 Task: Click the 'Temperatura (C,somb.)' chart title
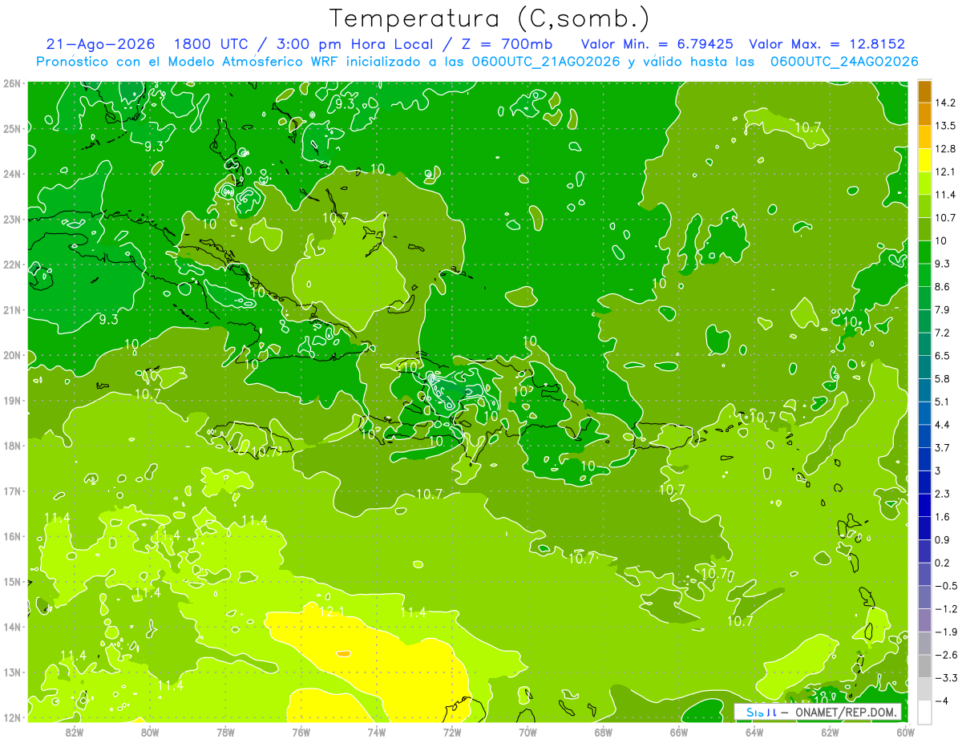coord(490,19)
